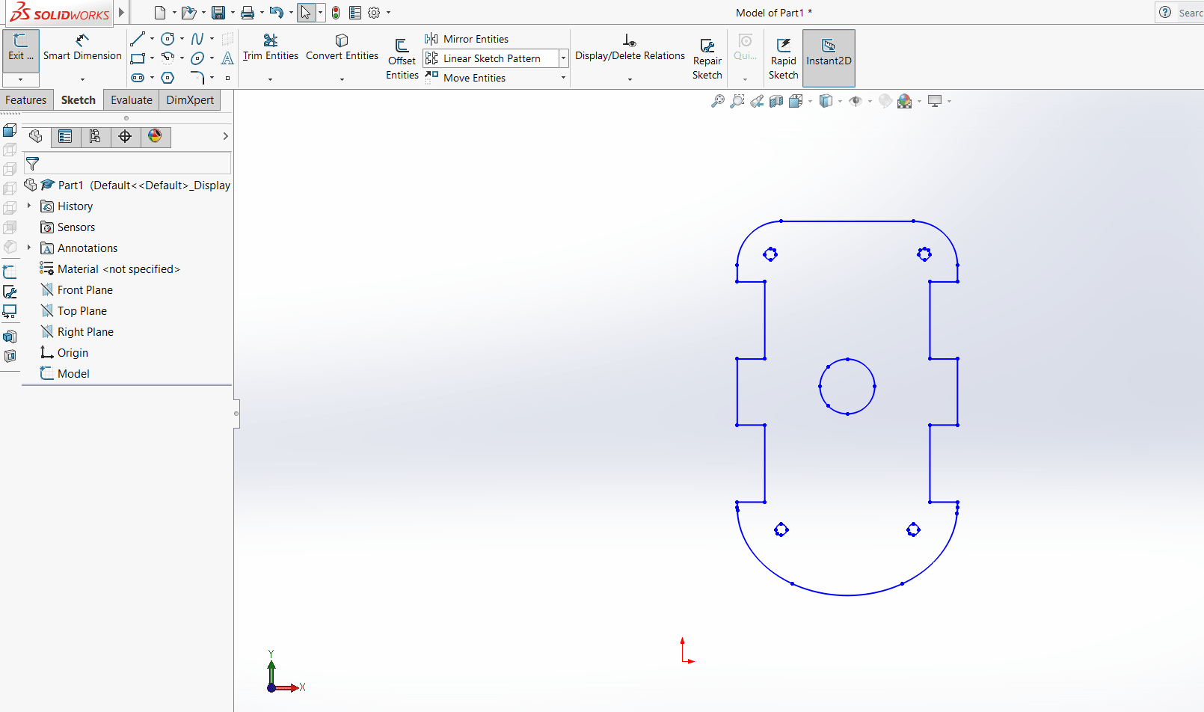Select the Line sketch tool

point(138,39)
